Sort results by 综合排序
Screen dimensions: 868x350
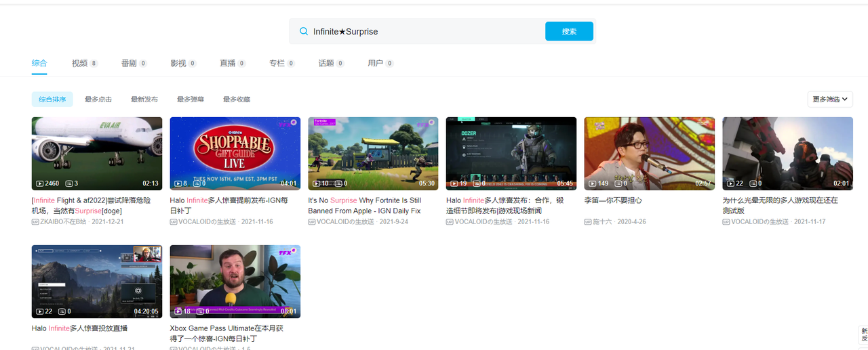52,100
